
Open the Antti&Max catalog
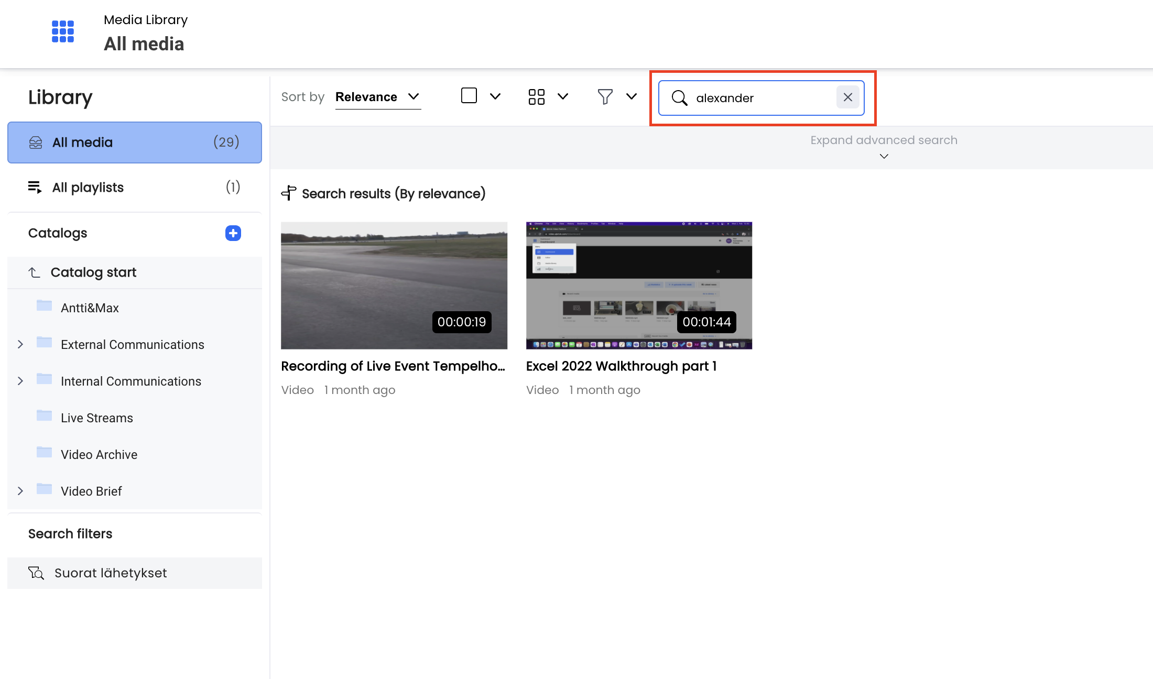(90, 308)
